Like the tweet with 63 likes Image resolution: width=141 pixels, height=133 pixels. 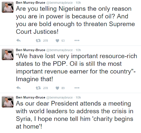click(x=57, y=41)
